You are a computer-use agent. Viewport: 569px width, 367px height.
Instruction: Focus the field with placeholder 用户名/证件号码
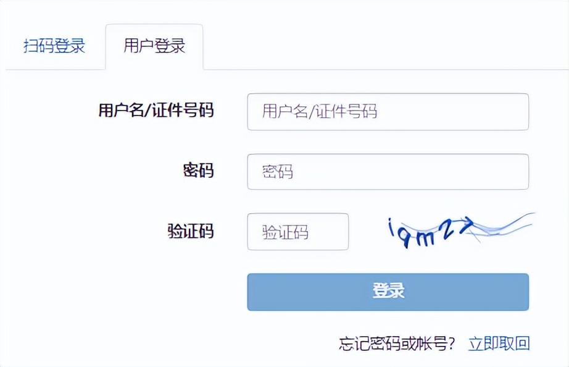point(387,111)
